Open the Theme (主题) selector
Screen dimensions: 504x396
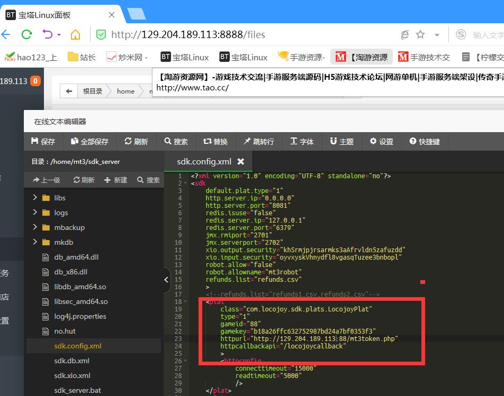pos(341,141)
